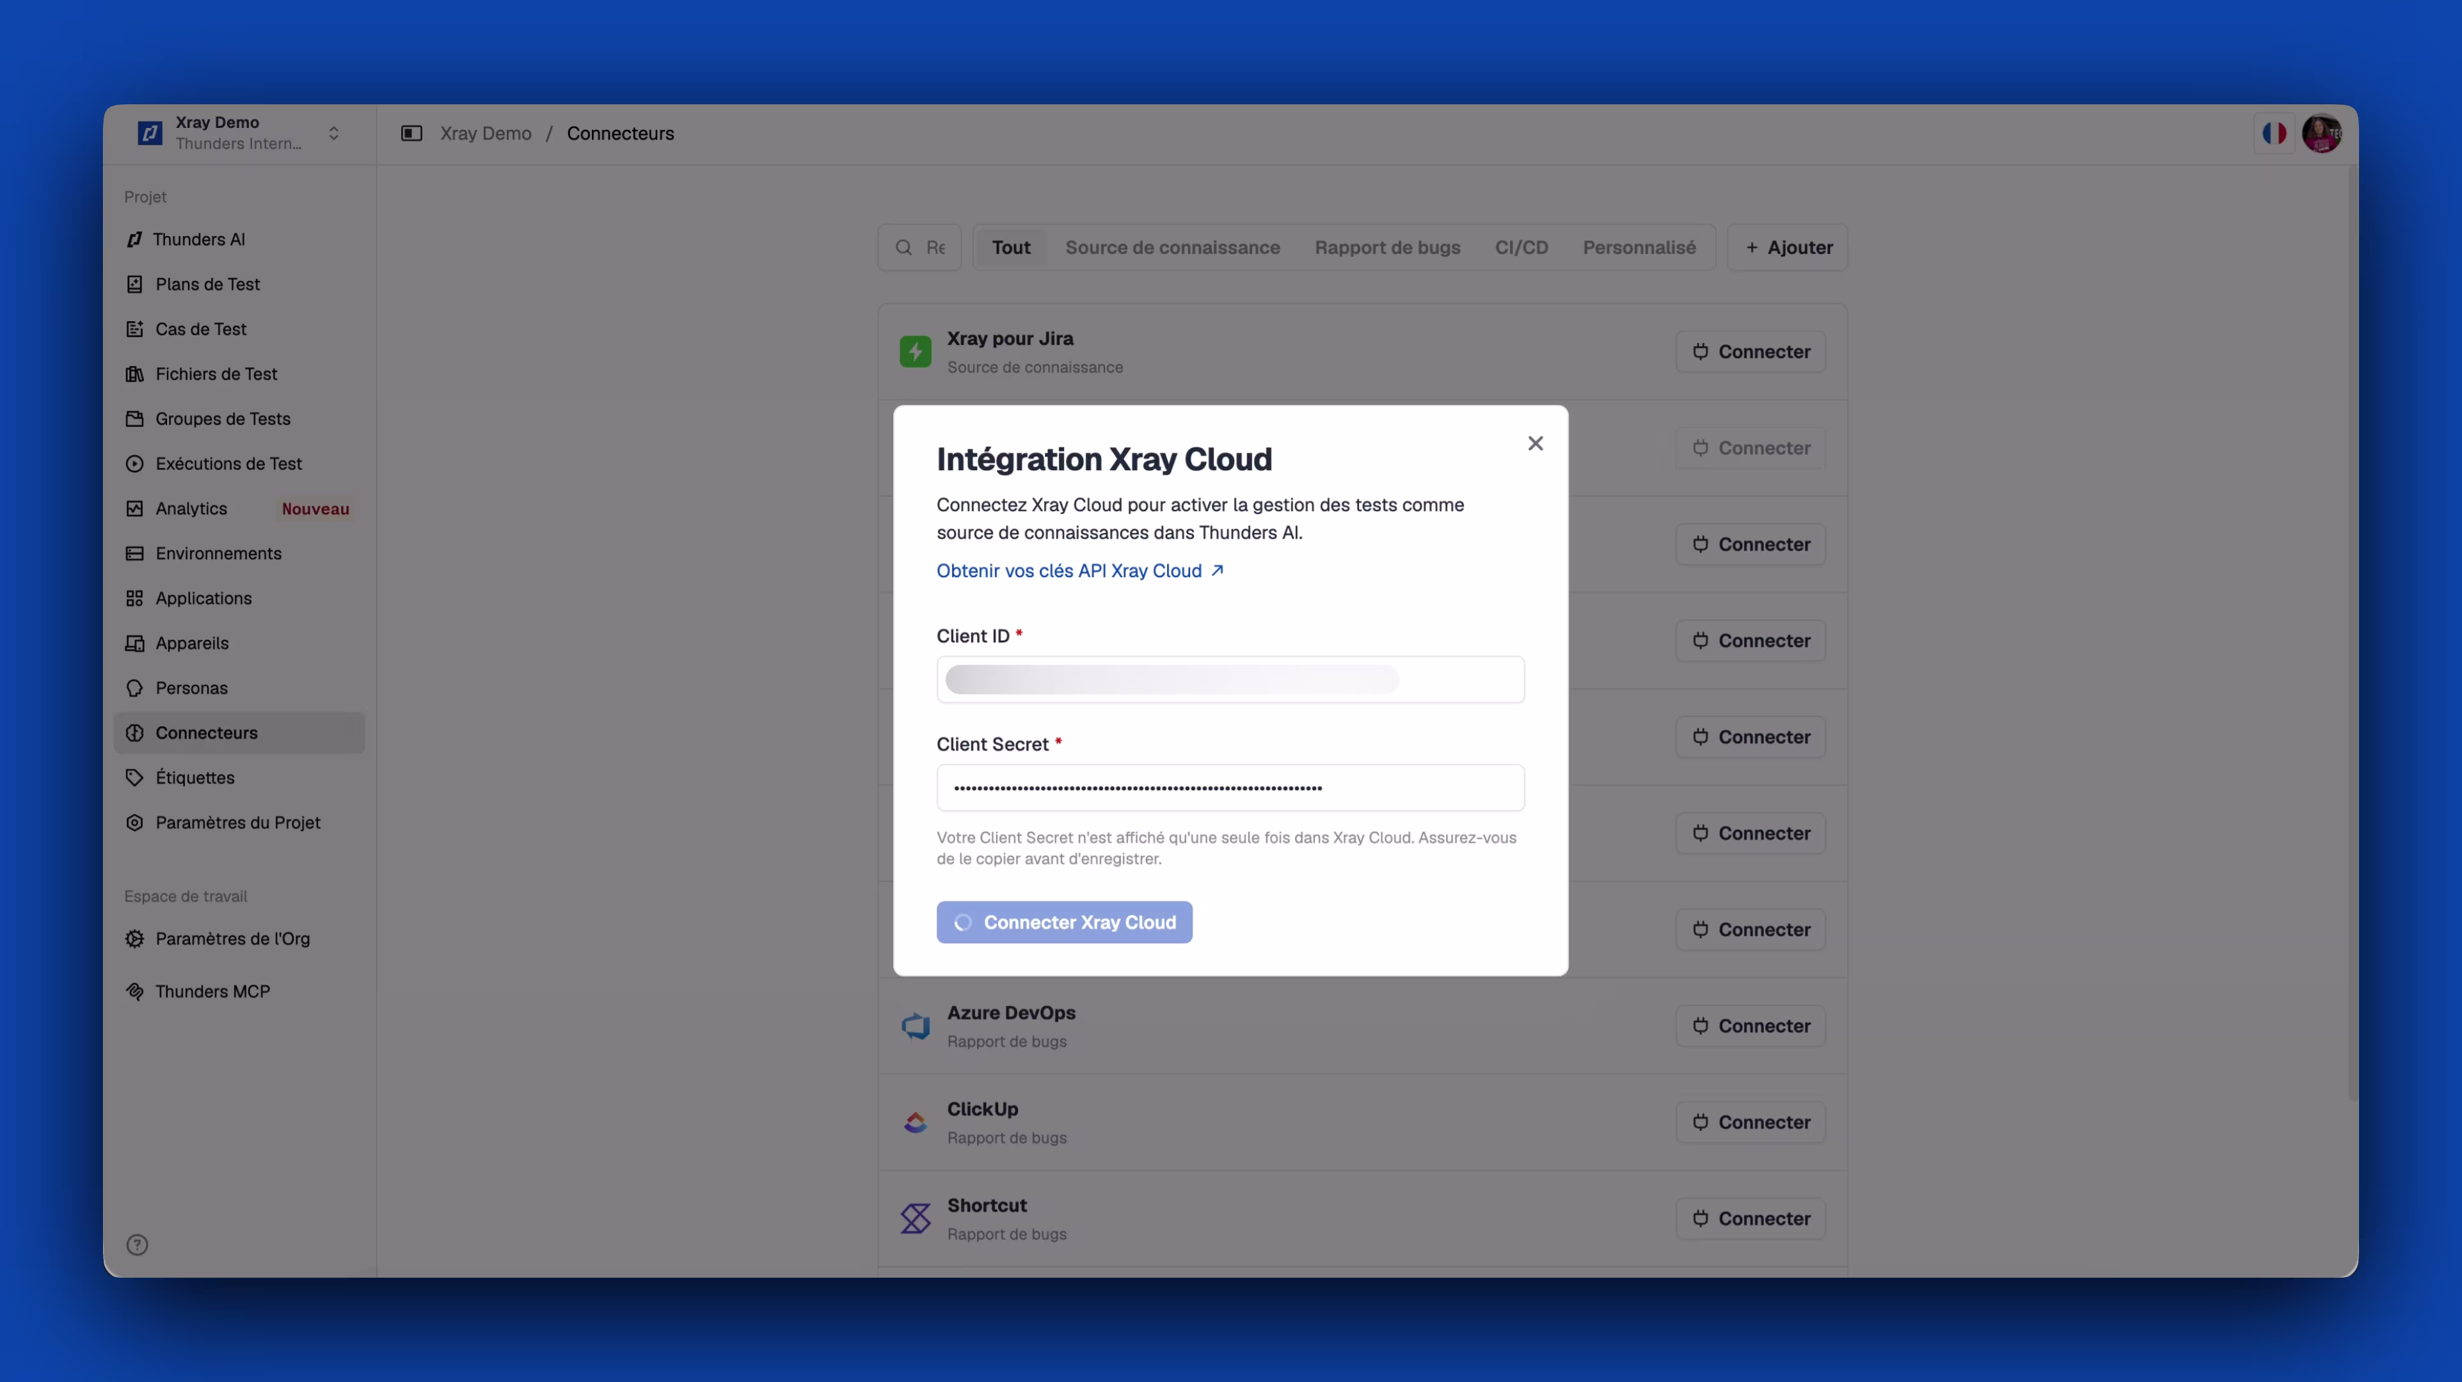Select the Personnalisé tab
The height and width of the screenshot is (1382, 2462).
click(1639, 248)
